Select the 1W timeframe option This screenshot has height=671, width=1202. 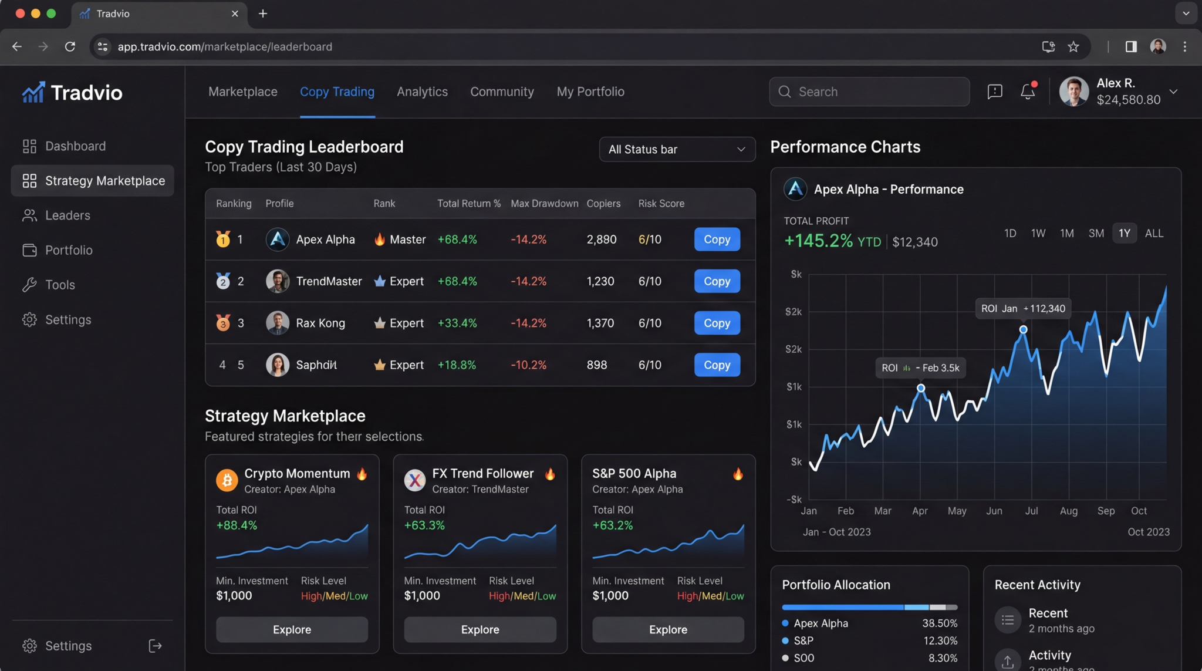[x=1038, y=233]
